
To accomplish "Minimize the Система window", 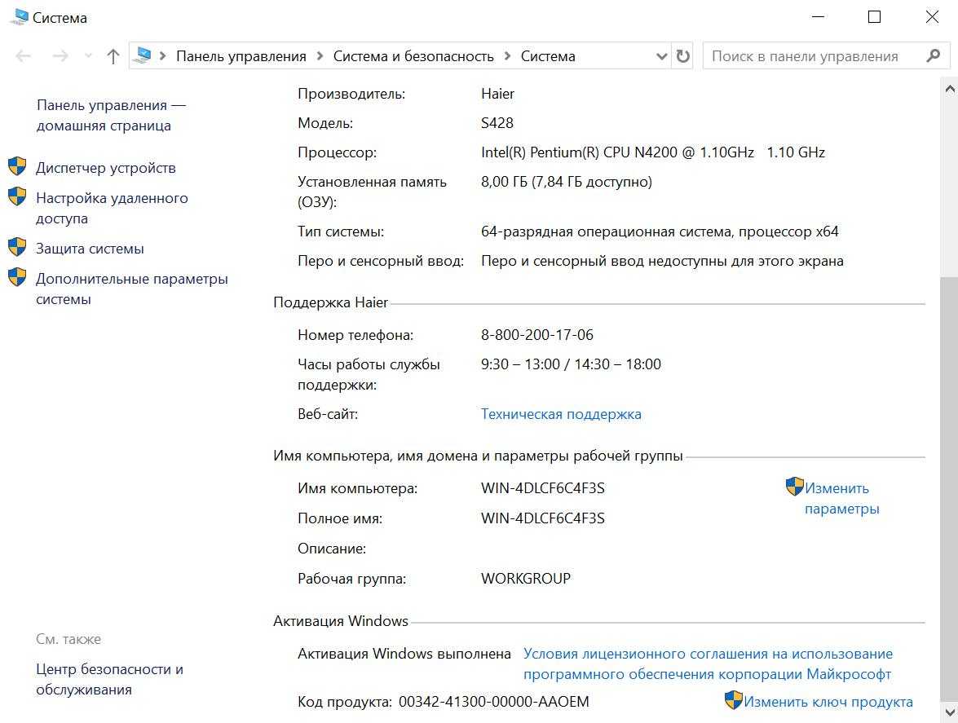I will [x=818, y=17].
